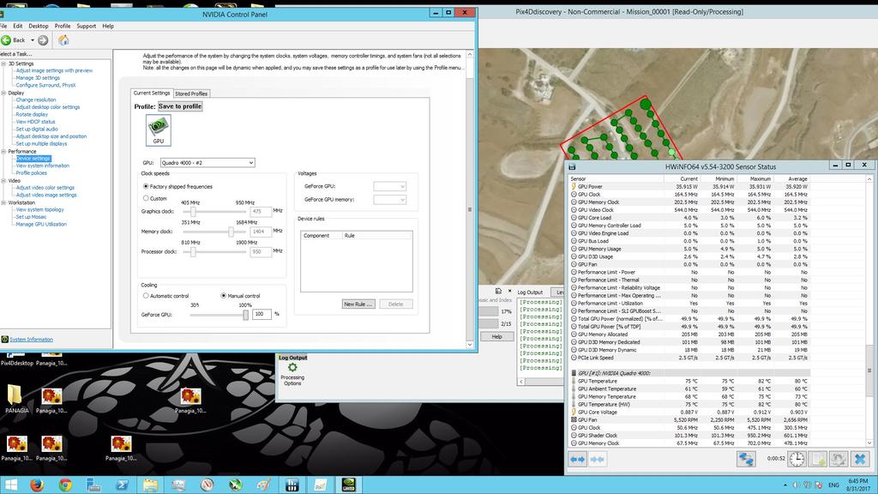
Task: Switch to NVIDIA Control Panel taskbar icon
Action: click(x=348, y=485)
